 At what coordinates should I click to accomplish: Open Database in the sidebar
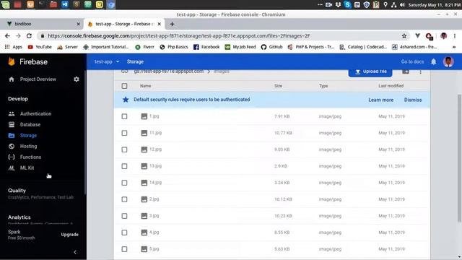coord(30,124)
